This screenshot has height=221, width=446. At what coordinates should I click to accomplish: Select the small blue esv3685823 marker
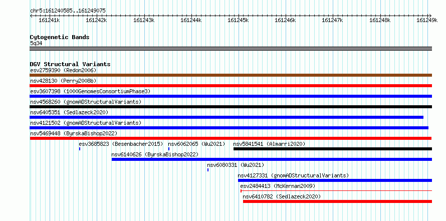80,149
